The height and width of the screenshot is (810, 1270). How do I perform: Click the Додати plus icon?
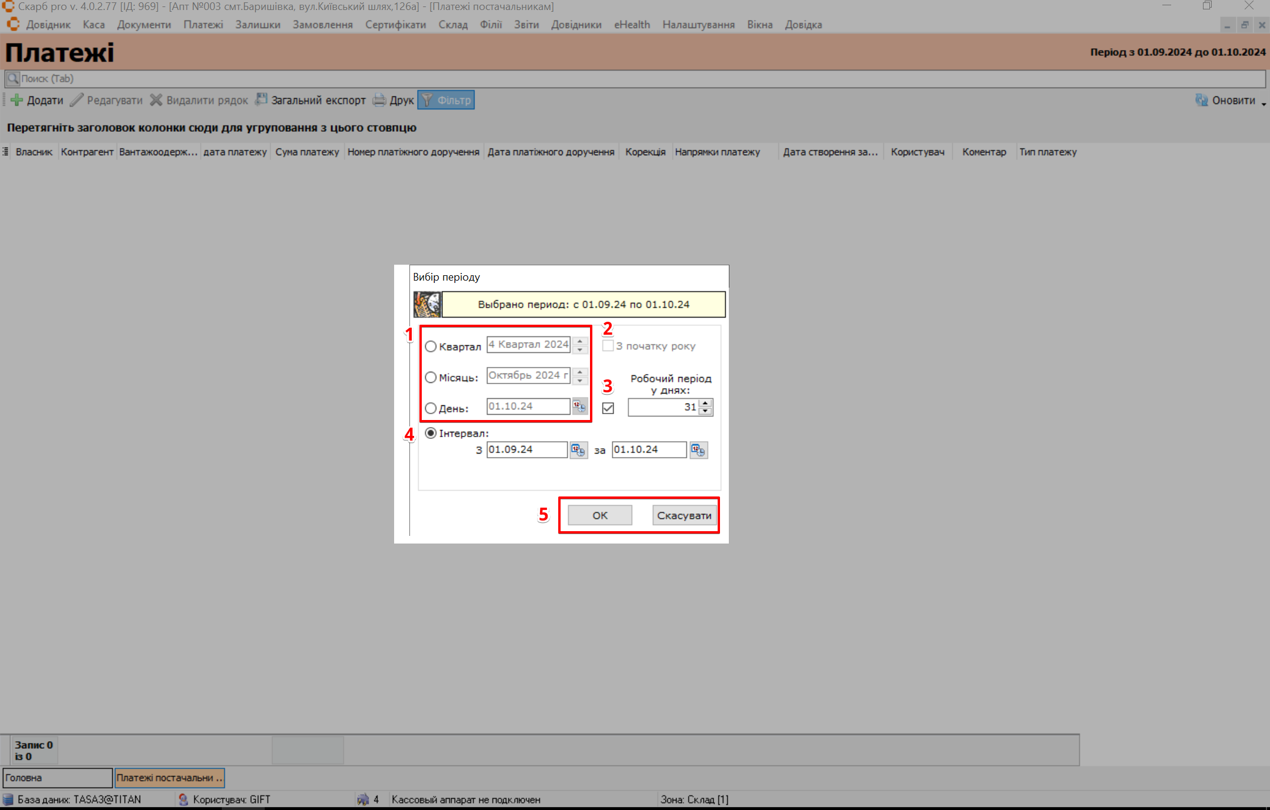click(x=16, y=100)
